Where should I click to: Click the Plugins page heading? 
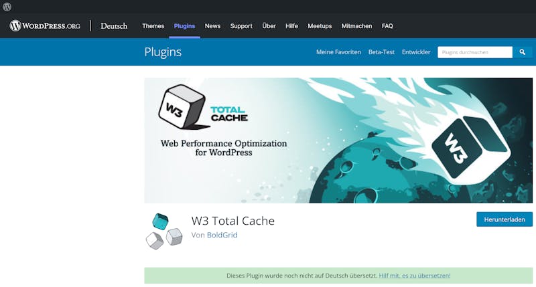(163, 52)
